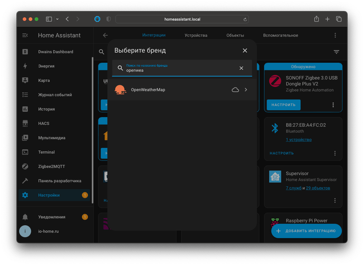Select OpenWeatherMap result text
Viewport: 364px width, 265px height.
[148, 90]
